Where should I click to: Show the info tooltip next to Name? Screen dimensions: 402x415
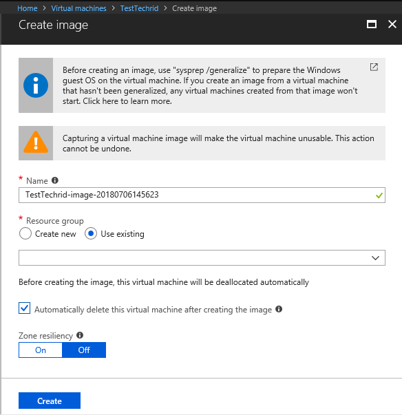tap(55, 180)
